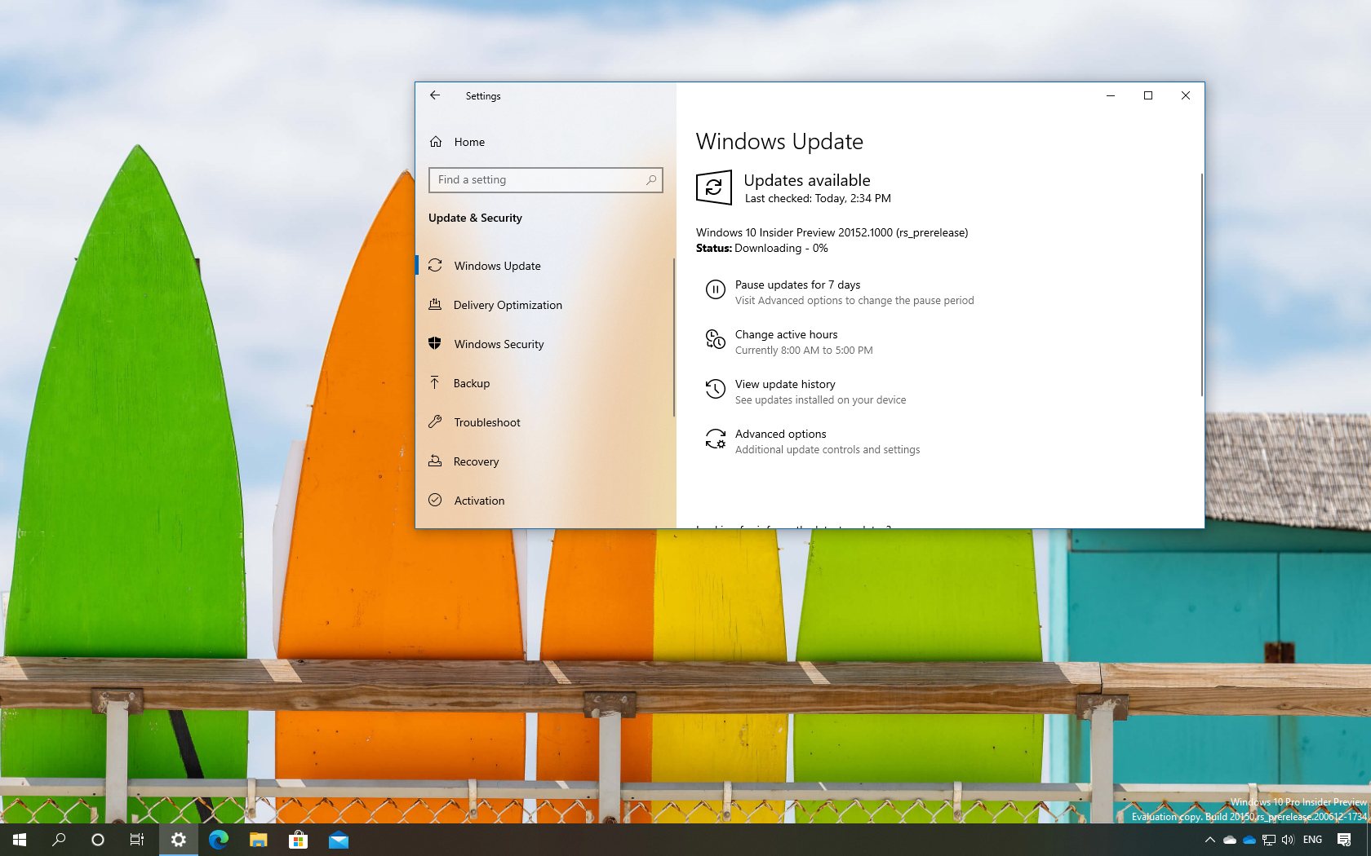Open the blue OneDrive tray icon
This screenshot has width=1371, height=856.
click(1249, 840)
